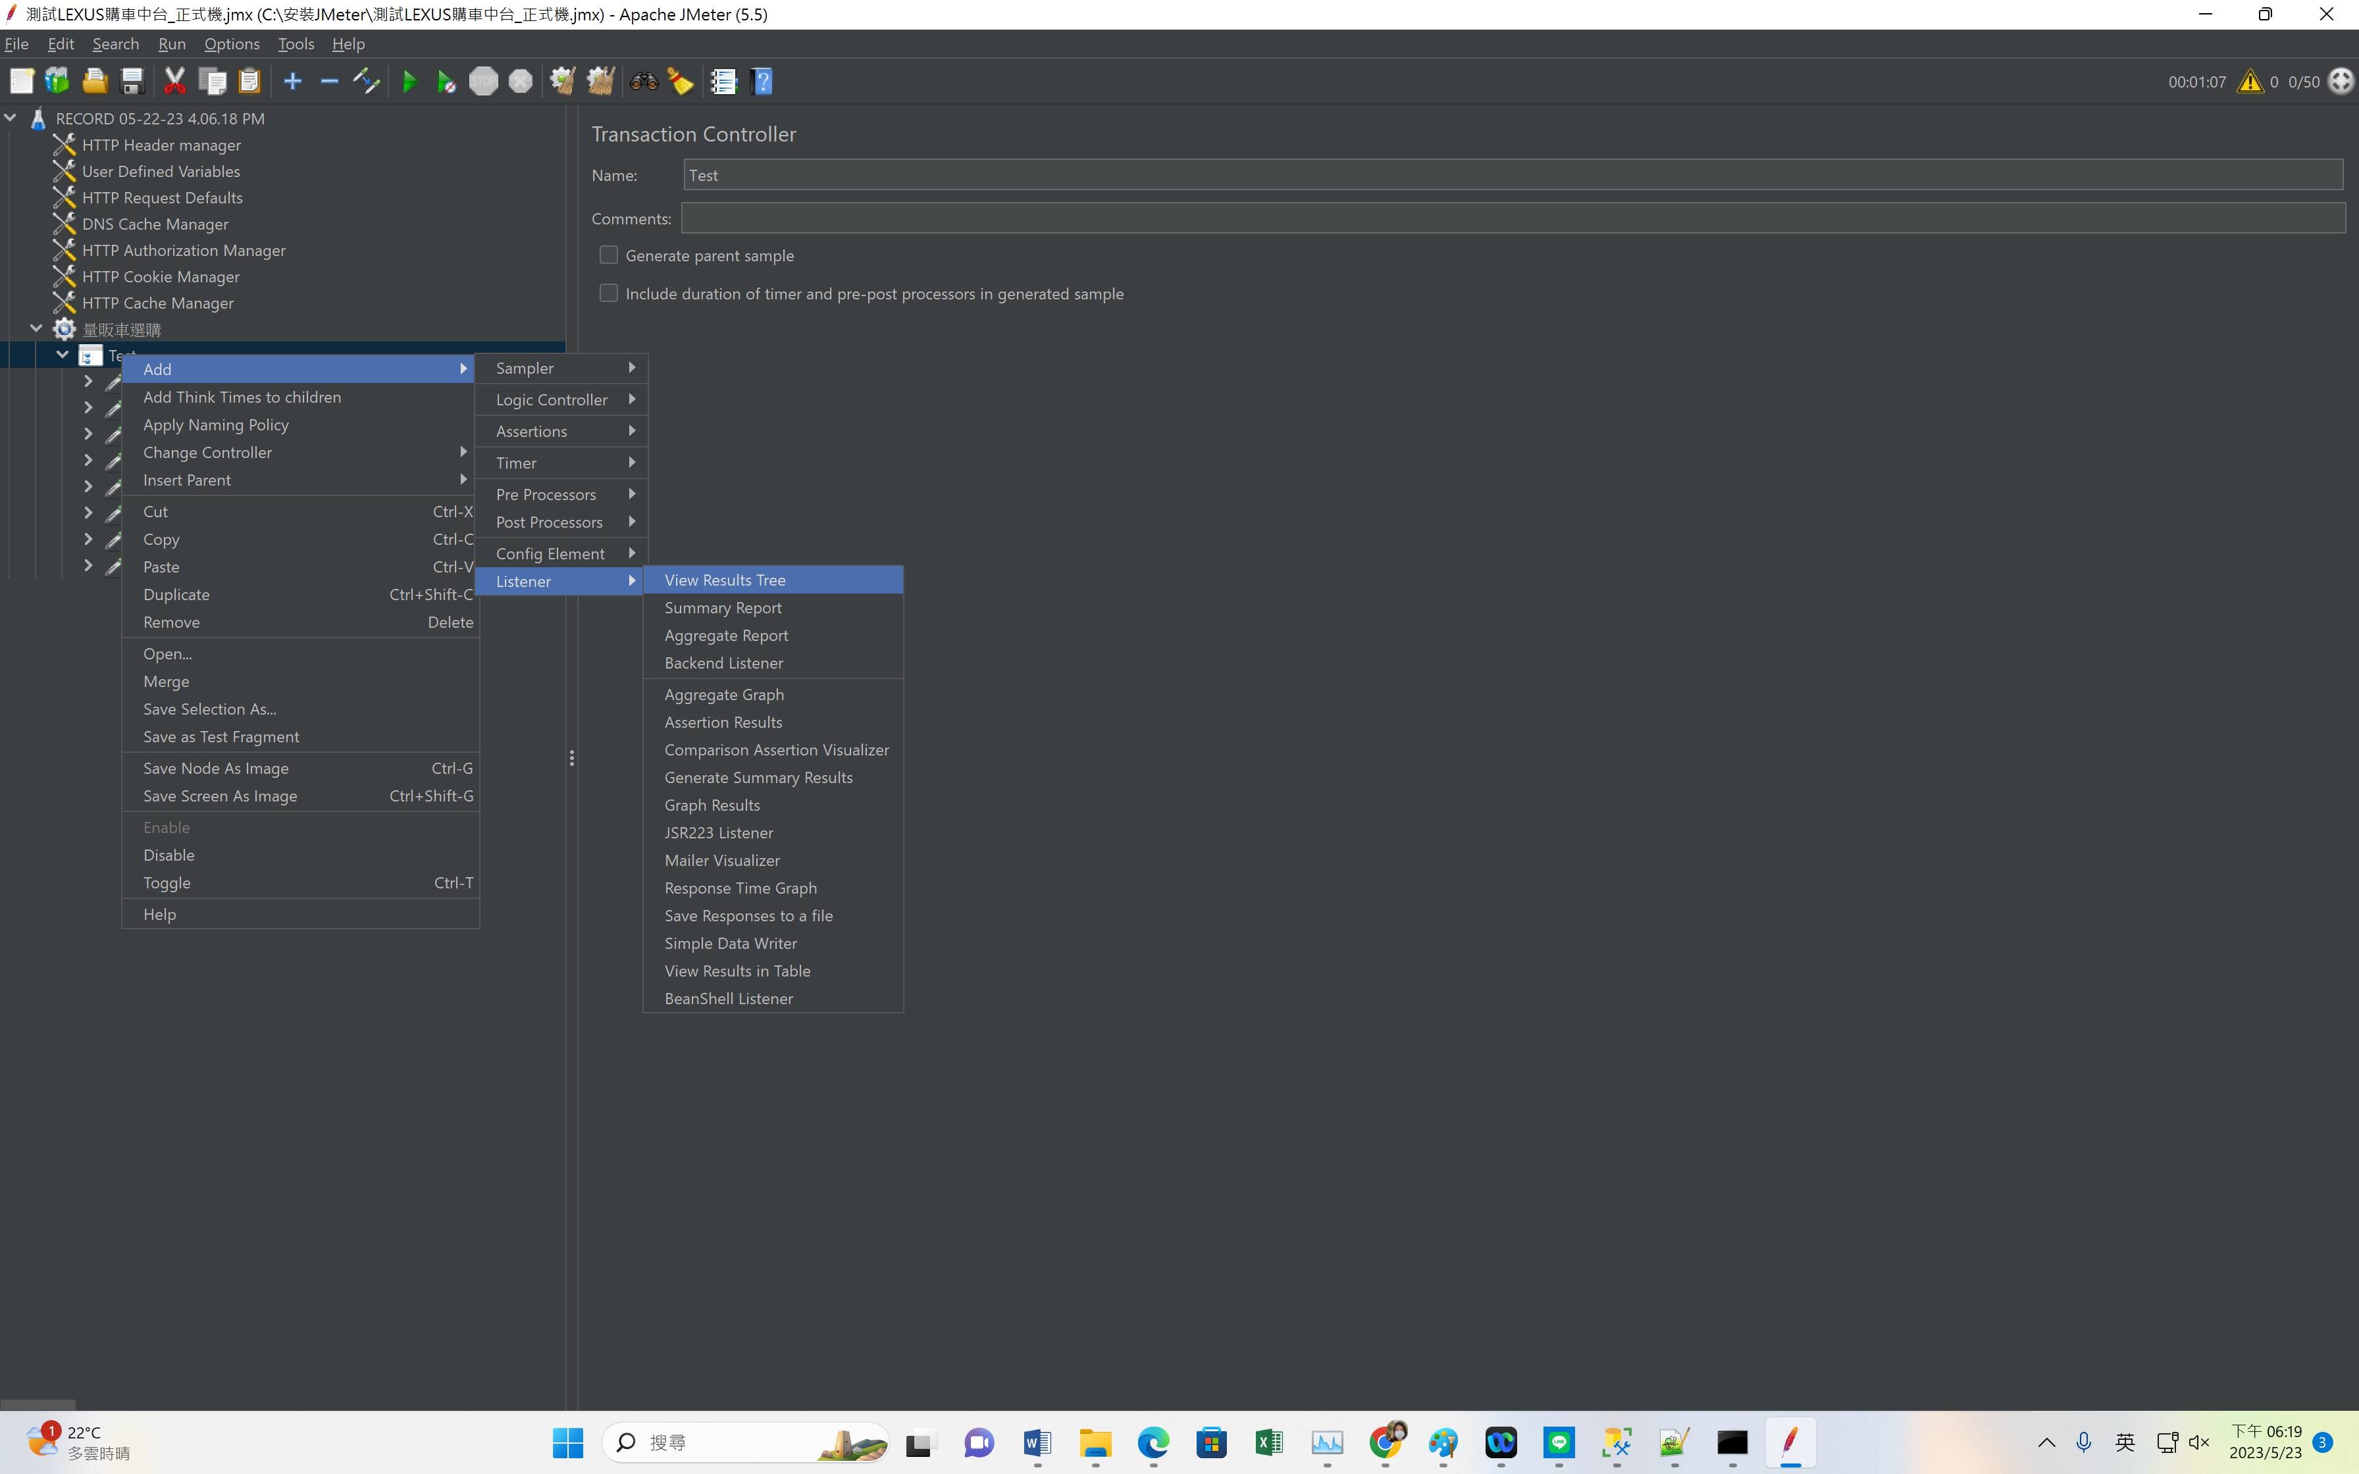Check the Generate parent sample checkbox
The width and height of the screenshot is (2359, 1474).
pos(608,255)
